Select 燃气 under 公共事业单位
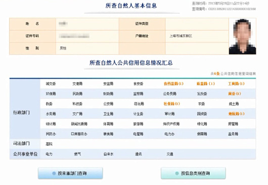Viewport: 268px width, 185px height. [x=77, y=154]
